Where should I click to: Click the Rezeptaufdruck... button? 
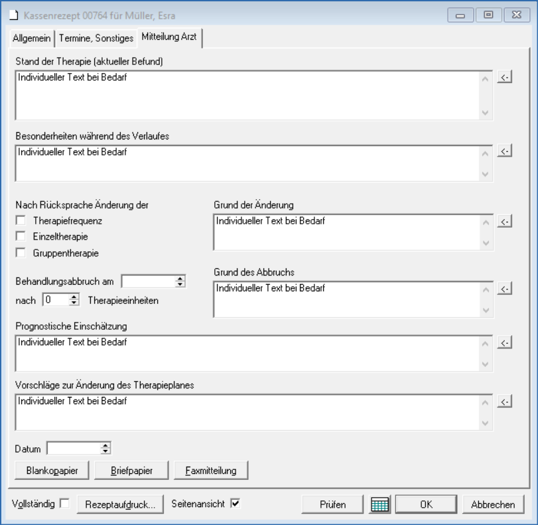click(120, 504)
